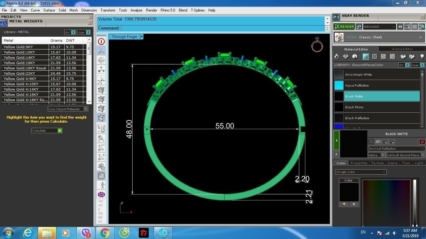Expand the green material preview arrow
This screenshot has height=239, width=426.
click(336, 140)
